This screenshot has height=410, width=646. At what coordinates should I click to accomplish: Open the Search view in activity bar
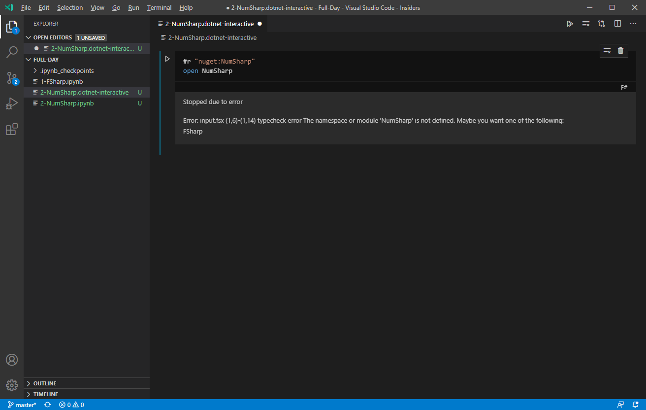tap(12, 52)
